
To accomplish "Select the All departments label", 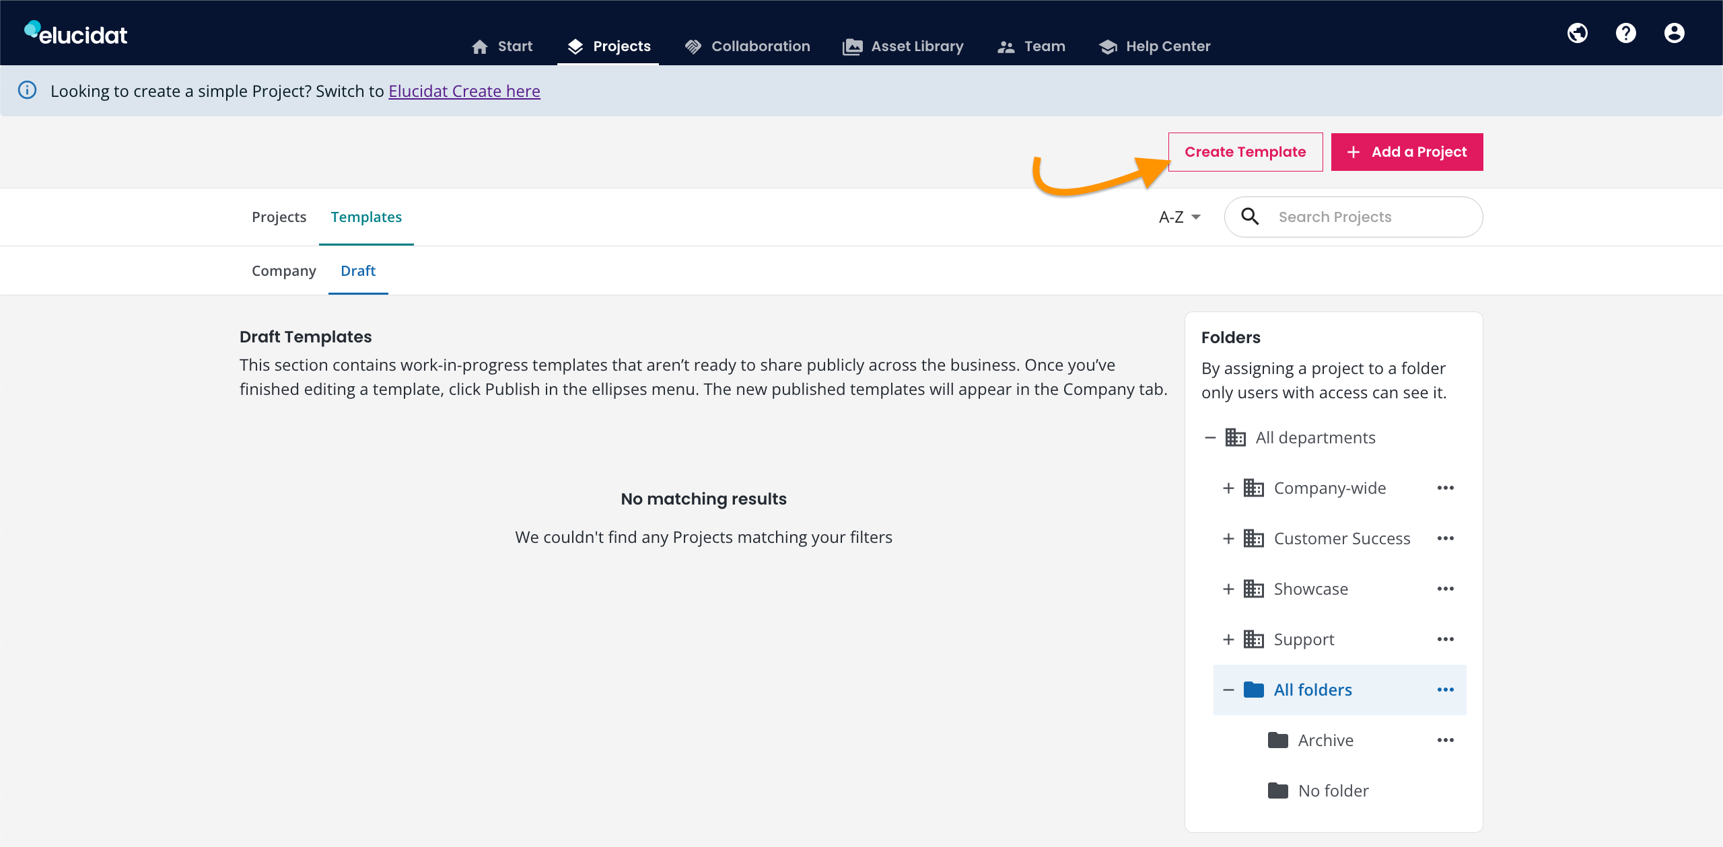I will pyautogui.click(x=1315, y=437).
